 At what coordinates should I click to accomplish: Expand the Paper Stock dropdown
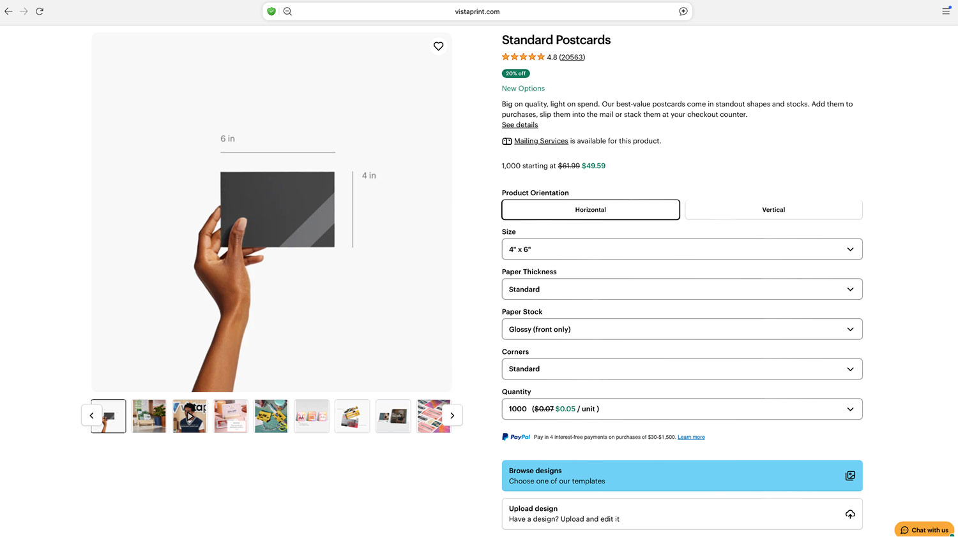tap(681, 329)
